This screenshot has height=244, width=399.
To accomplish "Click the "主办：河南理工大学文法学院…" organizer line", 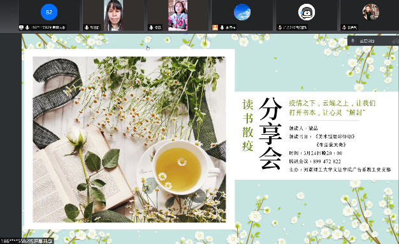I will (x=340, y=170).
